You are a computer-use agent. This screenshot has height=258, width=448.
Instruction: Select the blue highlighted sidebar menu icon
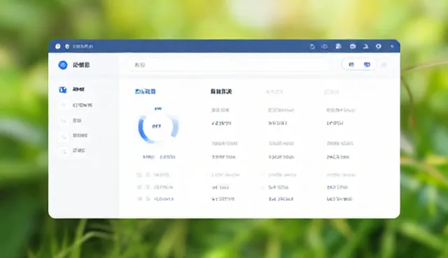point(62,90)
